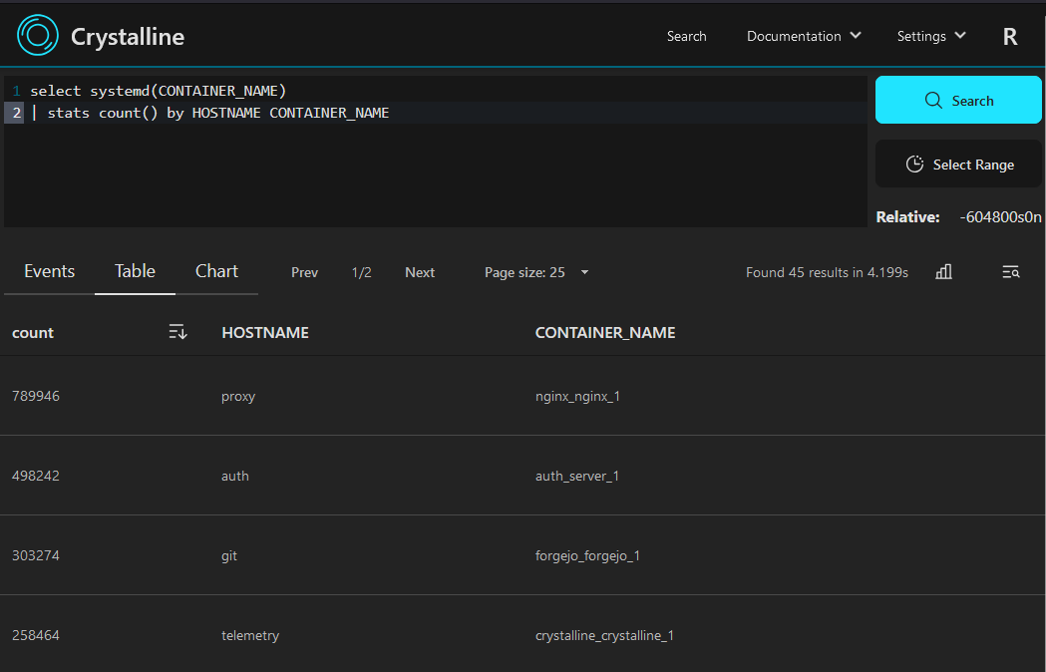The image size is (1046, 672).
Task: Run the query with the Search button
Action: click(958, 101)
